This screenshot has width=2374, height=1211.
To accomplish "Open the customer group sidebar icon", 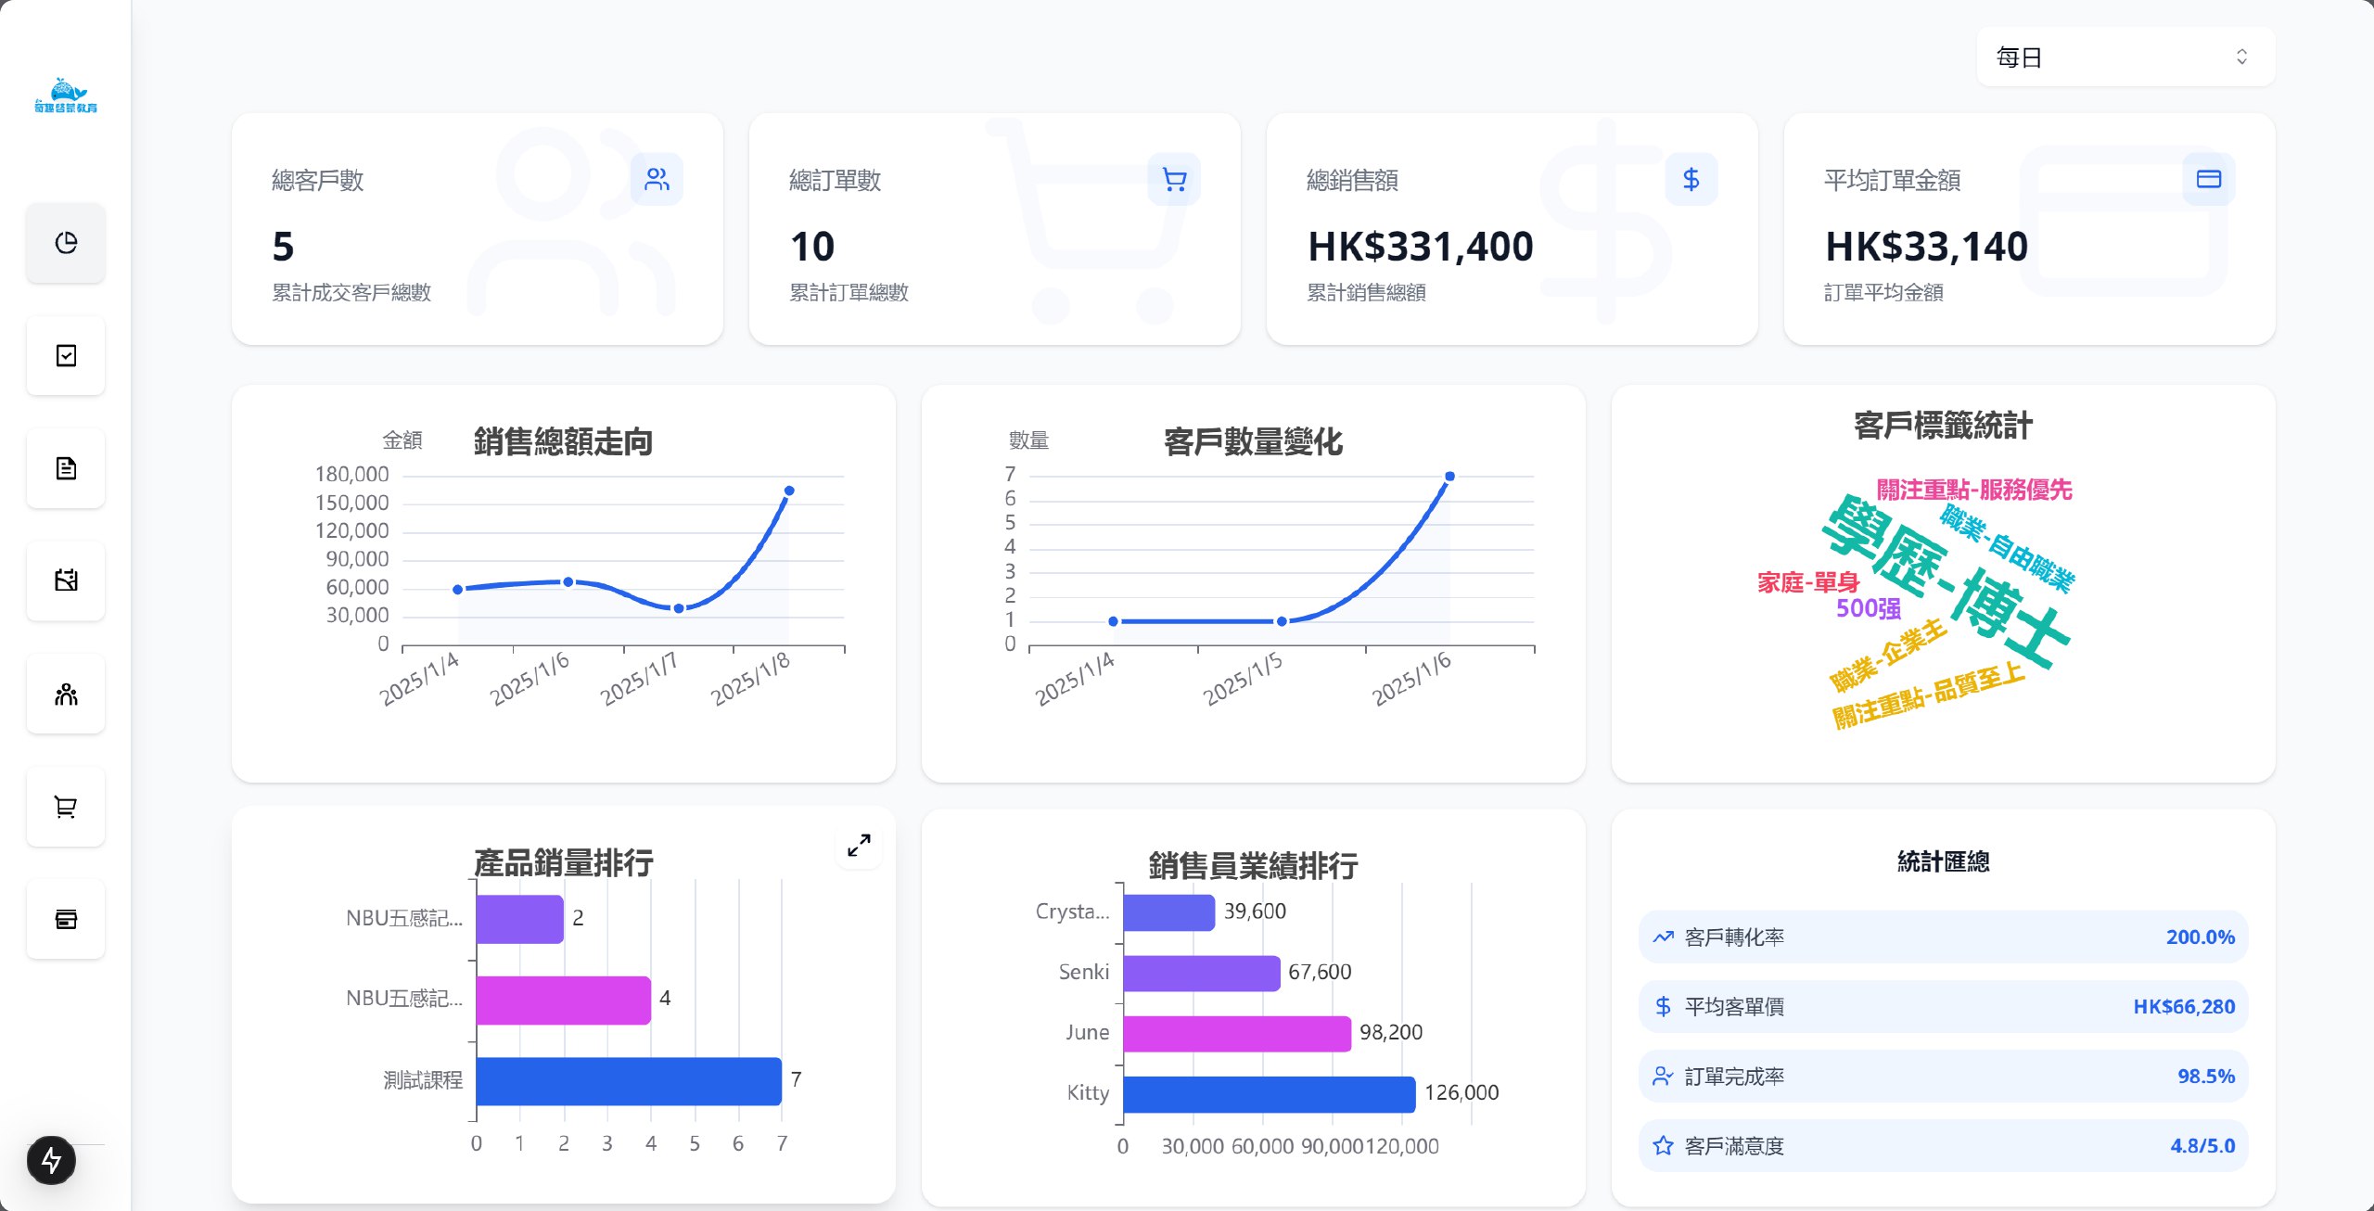I will (66, 694).
